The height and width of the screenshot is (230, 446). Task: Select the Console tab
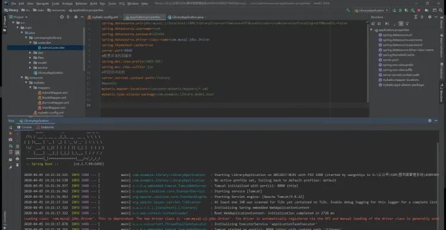coord(25,127)
